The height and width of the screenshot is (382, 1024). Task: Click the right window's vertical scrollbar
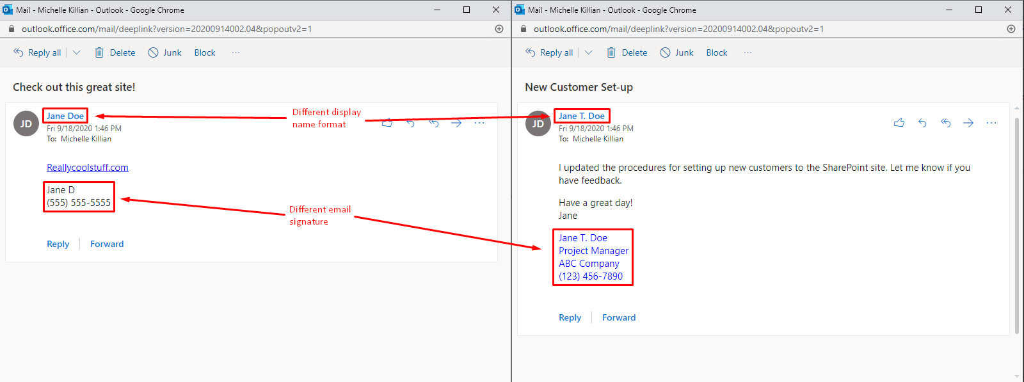(x=1017, y=224)
